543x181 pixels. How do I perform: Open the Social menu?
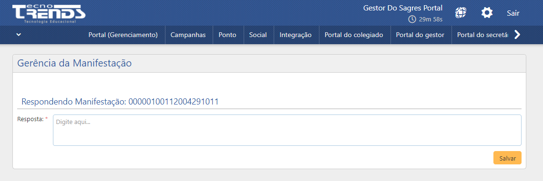coord(258,35)
